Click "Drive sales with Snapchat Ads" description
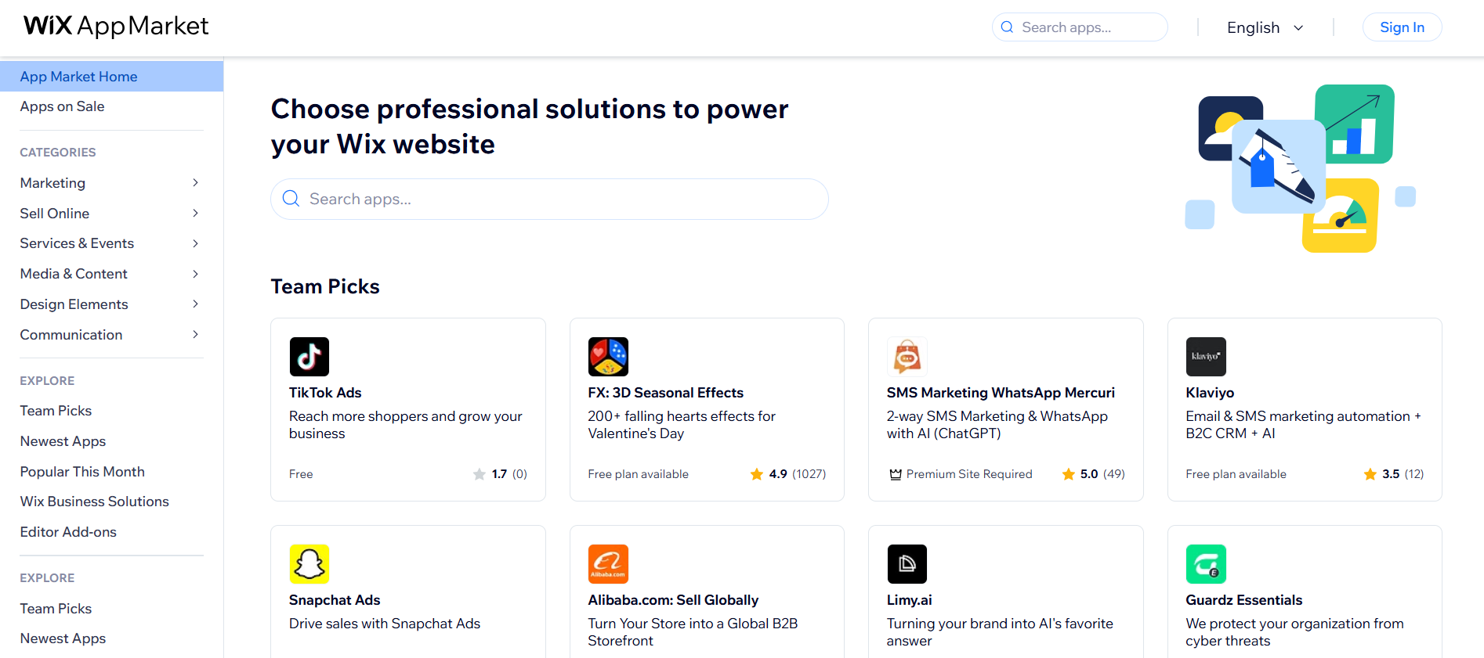1484x658 pixels. tap(385, 624)
